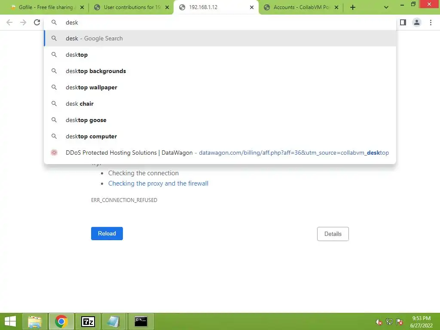Open 'Checking the proxy and the firewall' link
The height and width of the screenshot is (330, 440).
(158, 183)
